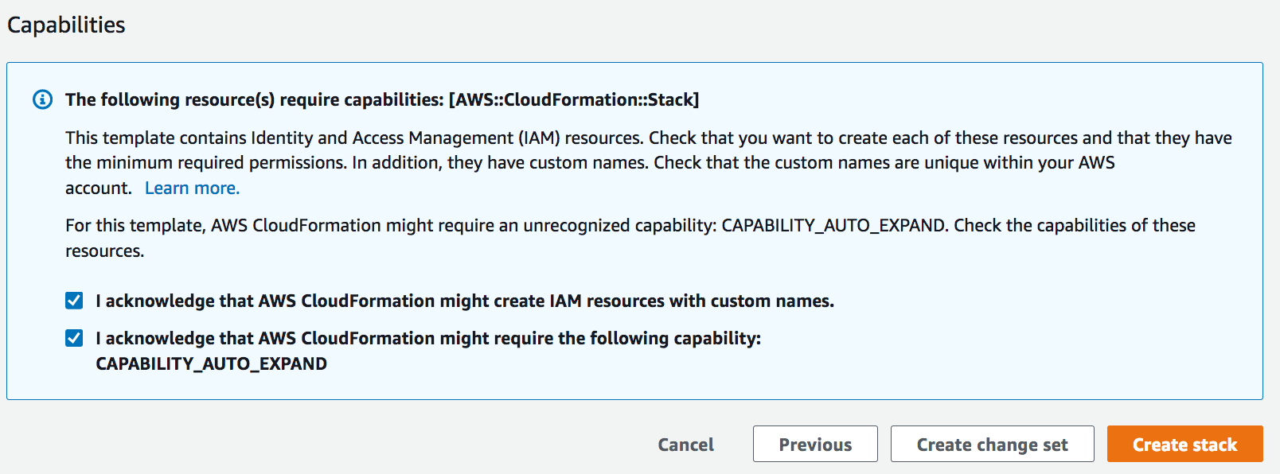Open the Learn more link
The height and width of the screenshot is (474, 1280).
click(192, 188)
